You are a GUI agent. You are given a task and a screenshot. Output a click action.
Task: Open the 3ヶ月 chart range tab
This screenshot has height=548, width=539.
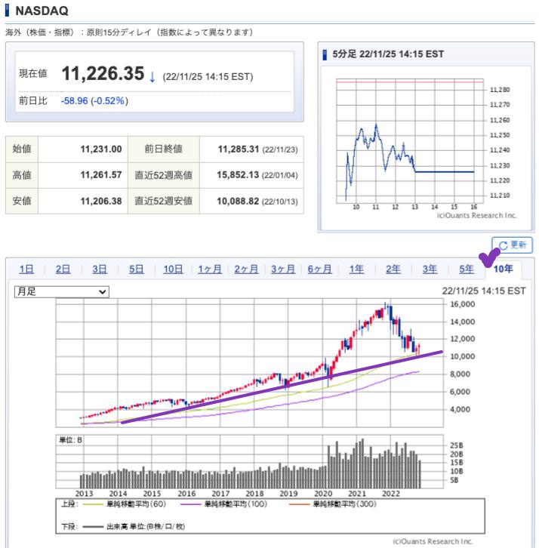point(283,269)
